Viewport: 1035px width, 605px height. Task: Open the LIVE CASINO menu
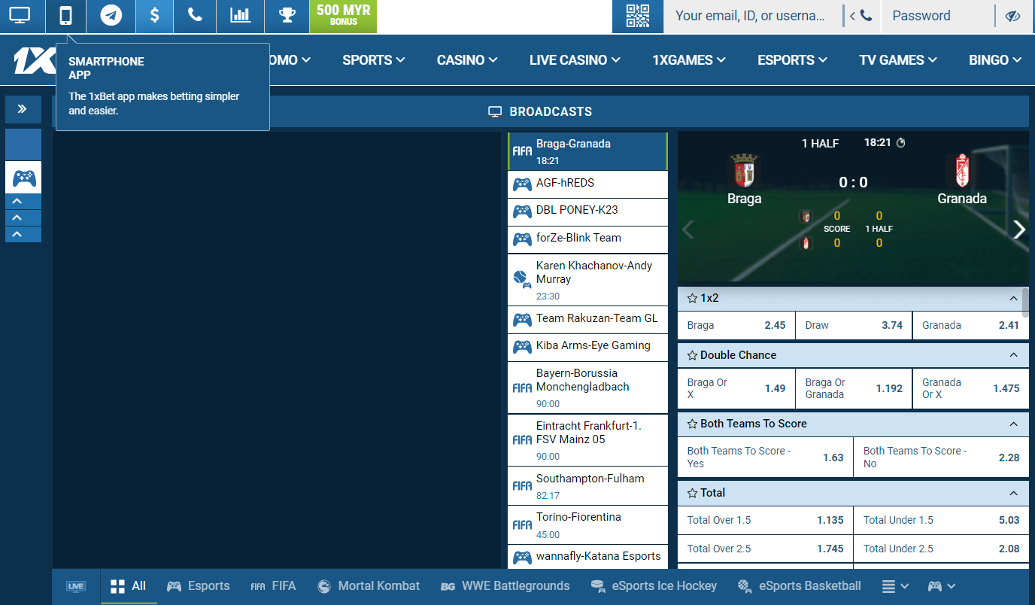click(x=575, y=60)
